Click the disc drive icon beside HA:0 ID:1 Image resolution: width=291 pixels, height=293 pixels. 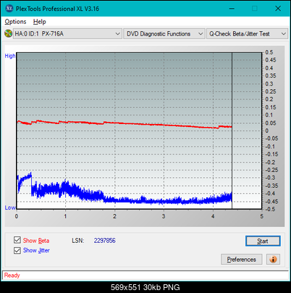[x=8, y=33]
